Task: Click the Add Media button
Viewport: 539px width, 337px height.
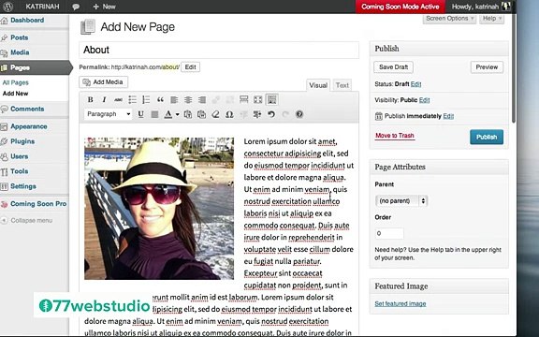Action: tap(104, 82)
